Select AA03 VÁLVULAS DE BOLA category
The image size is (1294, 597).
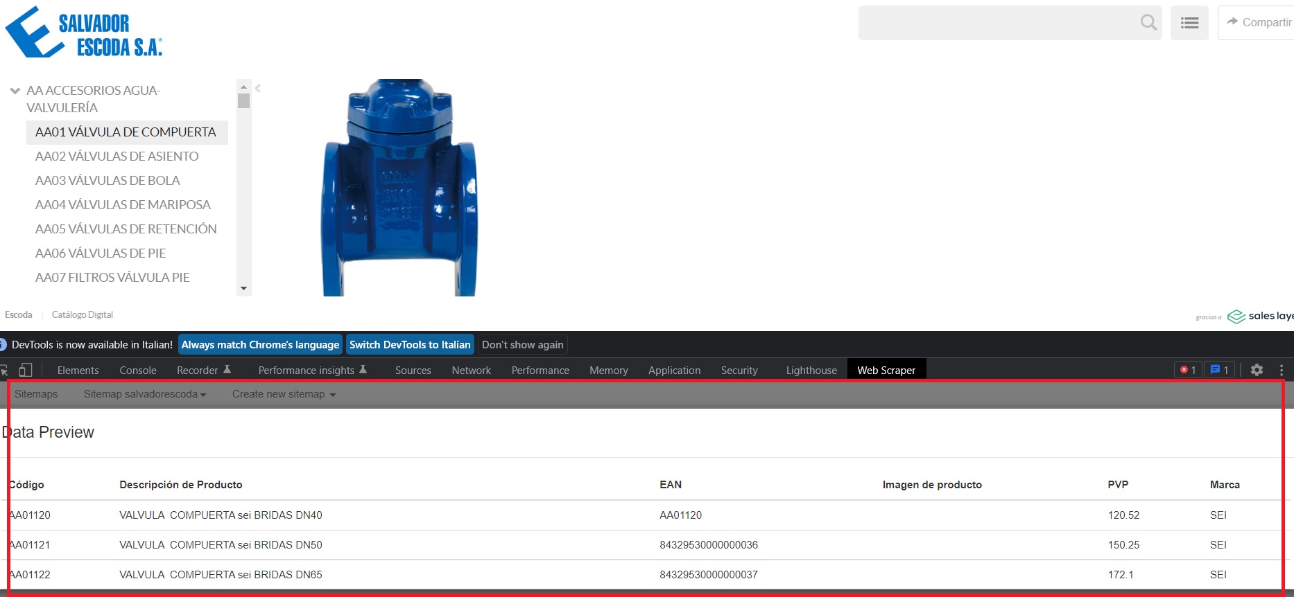[x=107, y=181]
